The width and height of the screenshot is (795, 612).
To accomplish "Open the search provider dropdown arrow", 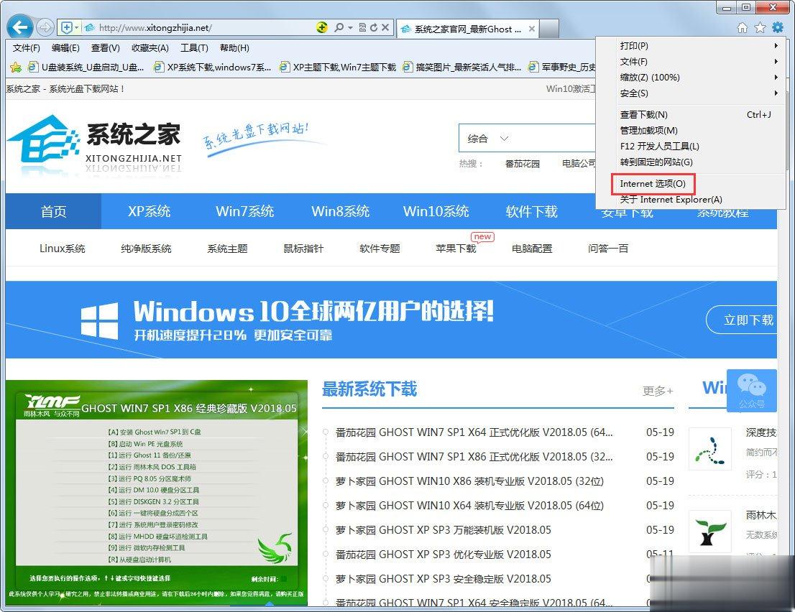I will (350, 28).
